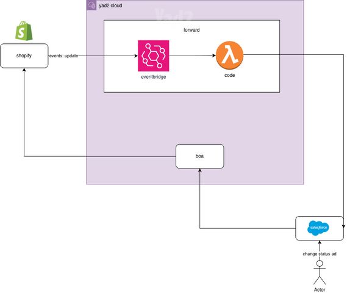Click the 'events: update' edge label

63,56
